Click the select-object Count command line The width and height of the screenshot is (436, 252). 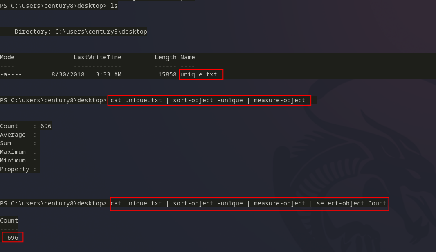[x=248, y=203]
